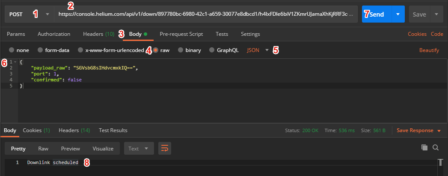Screen dimensions: 448x176
Task: Expand the Send button dropdown arrow
Action: point(398,14)
